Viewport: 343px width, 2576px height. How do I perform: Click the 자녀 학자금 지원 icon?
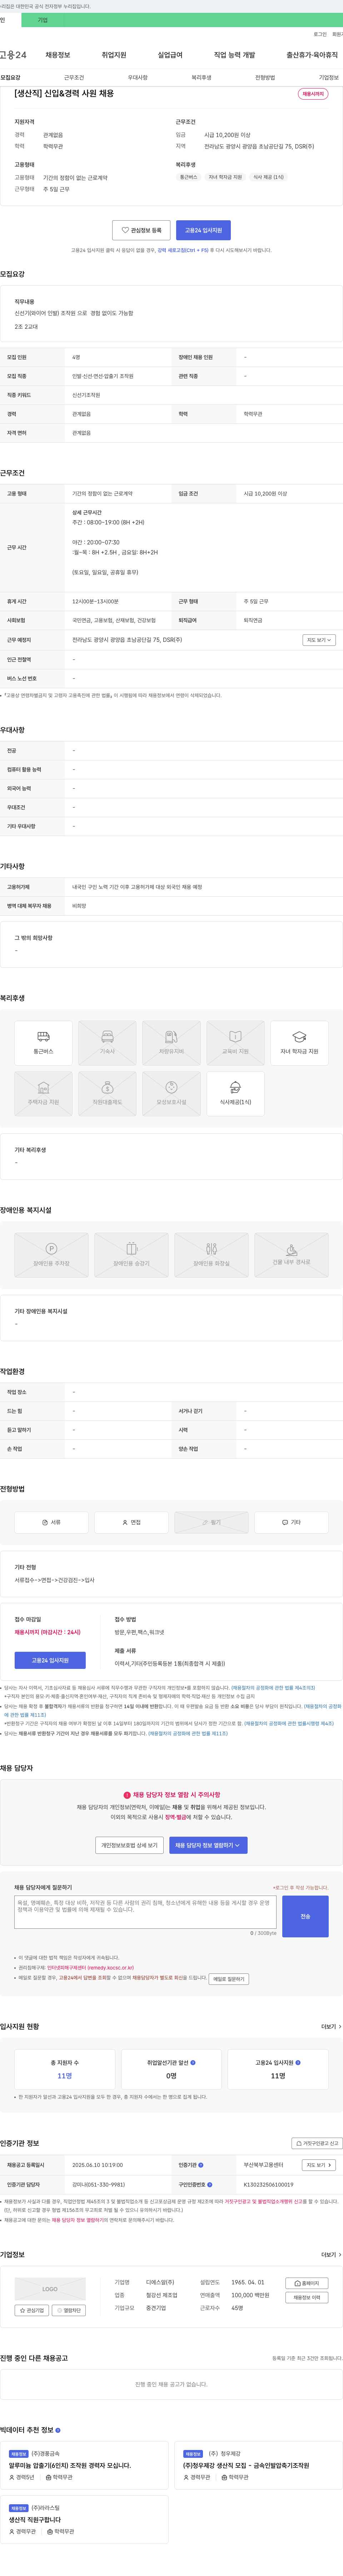(x=299, y=1043)
